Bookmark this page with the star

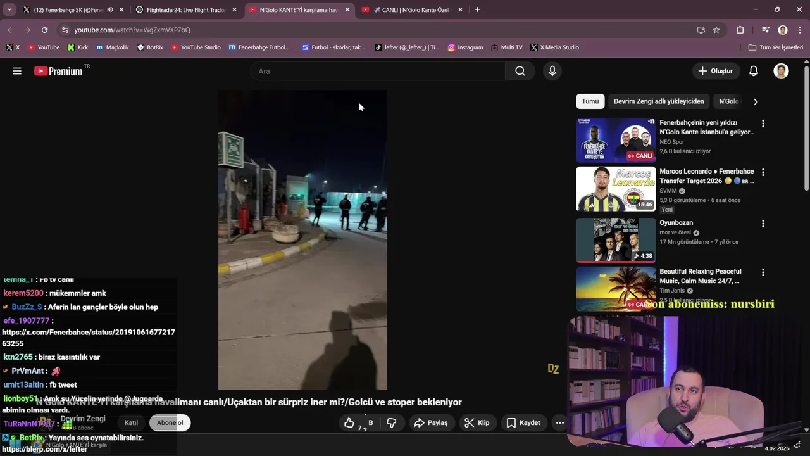[x=716, y=30]
